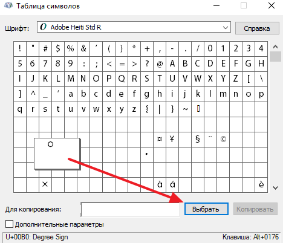This screenshot has width=283, height=243.
Task: Select the è character in bottom row
Action: [261, 185]
